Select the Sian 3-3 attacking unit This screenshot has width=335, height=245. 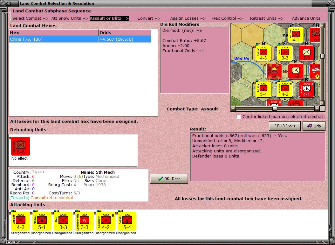coord(63,221)
